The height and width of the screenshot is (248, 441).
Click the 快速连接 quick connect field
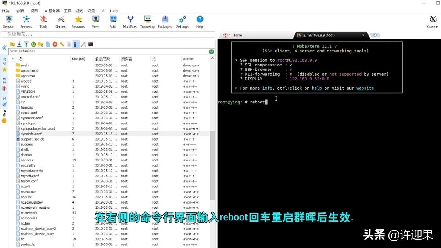[108, 34]
